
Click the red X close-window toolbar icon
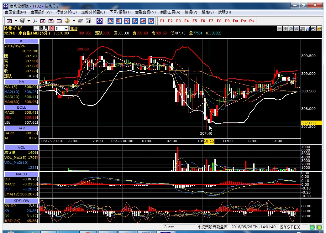tap(43, 21)
